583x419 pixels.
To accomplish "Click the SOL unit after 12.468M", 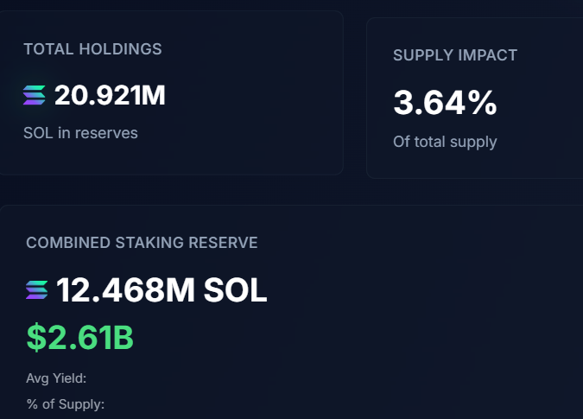I will (x=235, y=290).
